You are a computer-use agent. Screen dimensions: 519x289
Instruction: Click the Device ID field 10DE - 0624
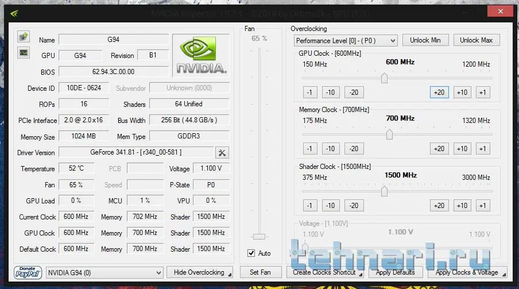click(x=84, y=88)
